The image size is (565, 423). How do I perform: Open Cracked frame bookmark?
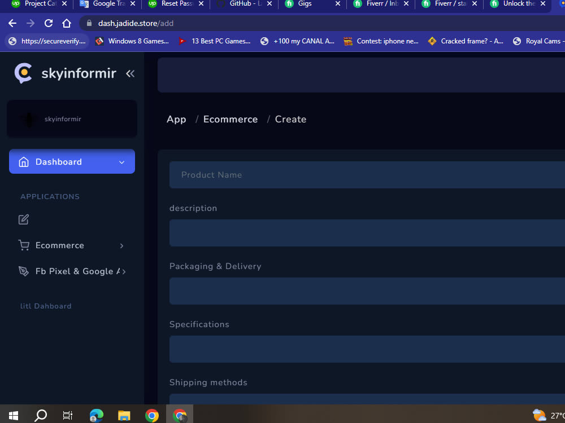click(x=466, y=41)
